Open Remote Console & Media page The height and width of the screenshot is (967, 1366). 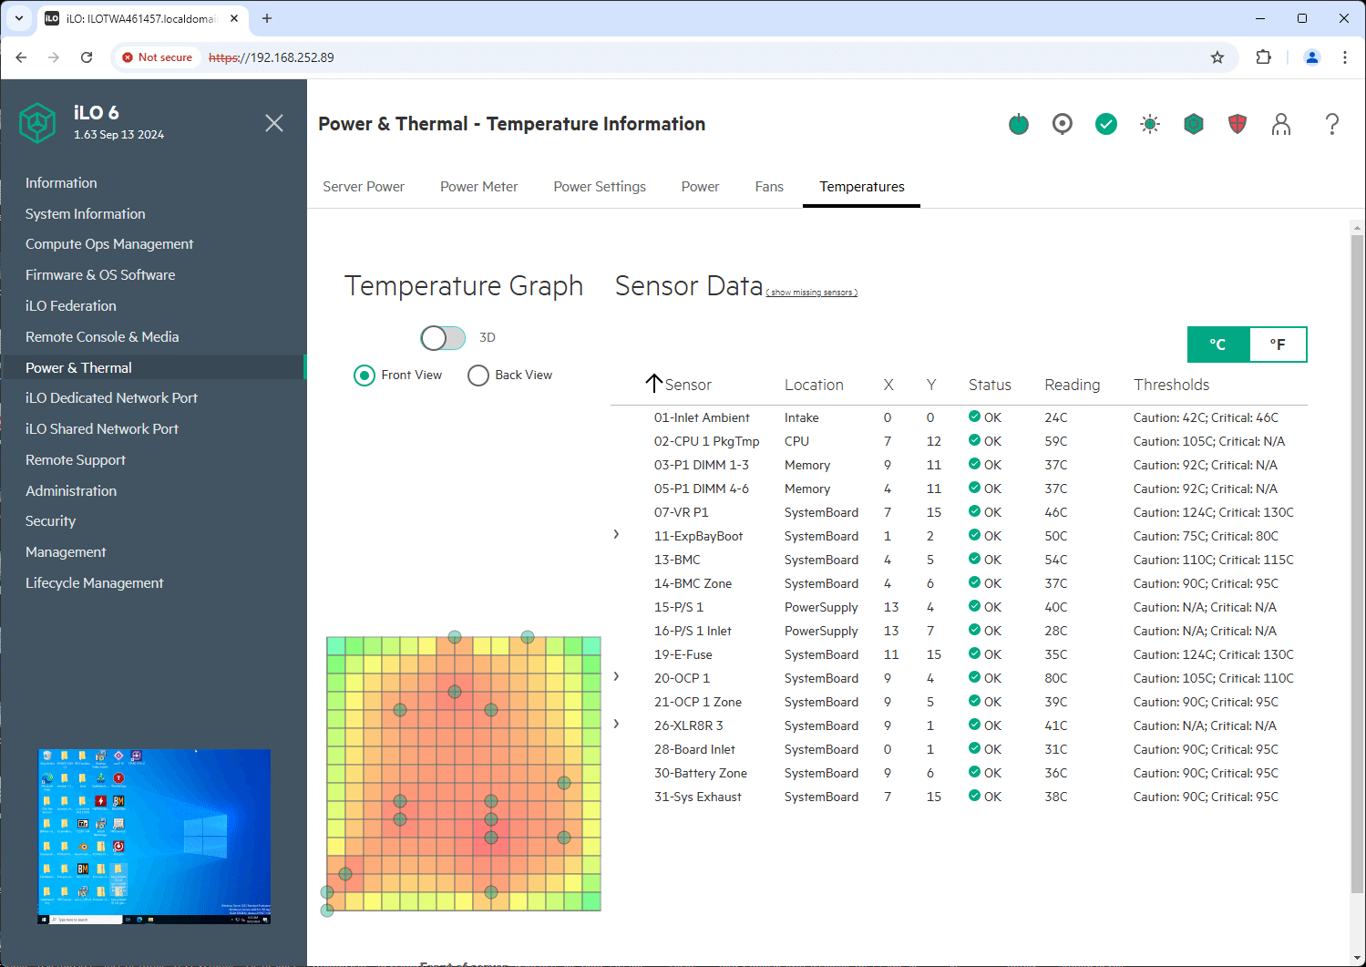coord(102,337)
